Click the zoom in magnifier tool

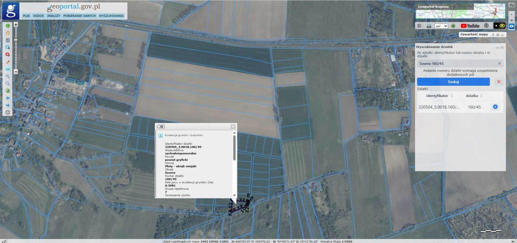tap(8, 76)
